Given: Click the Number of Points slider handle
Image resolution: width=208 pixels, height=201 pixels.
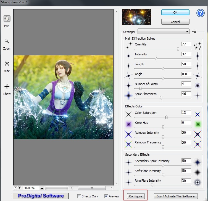Looking at the screenshot, I should (x=141, y=88).
